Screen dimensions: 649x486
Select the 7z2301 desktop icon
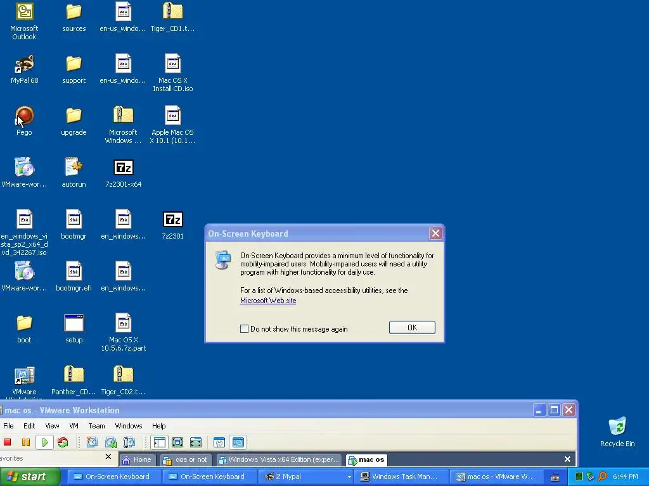click(x=172, y=225)
